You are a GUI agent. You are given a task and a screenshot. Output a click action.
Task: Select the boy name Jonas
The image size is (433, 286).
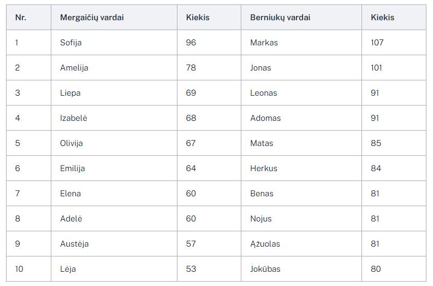(x=260, y=68)
